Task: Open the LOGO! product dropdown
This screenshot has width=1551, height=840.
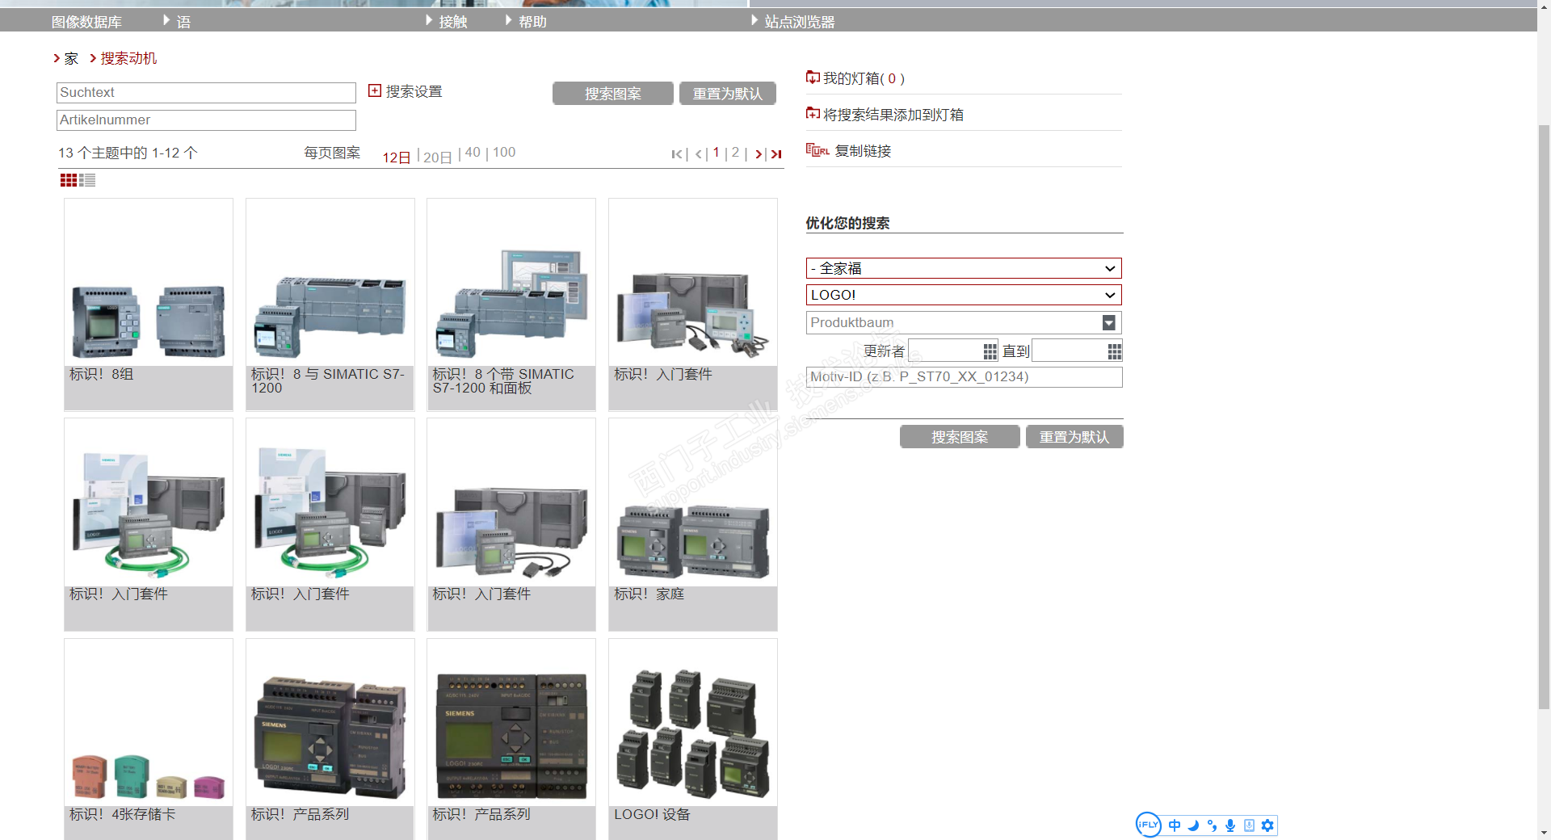Action: (x=964, y=295)
